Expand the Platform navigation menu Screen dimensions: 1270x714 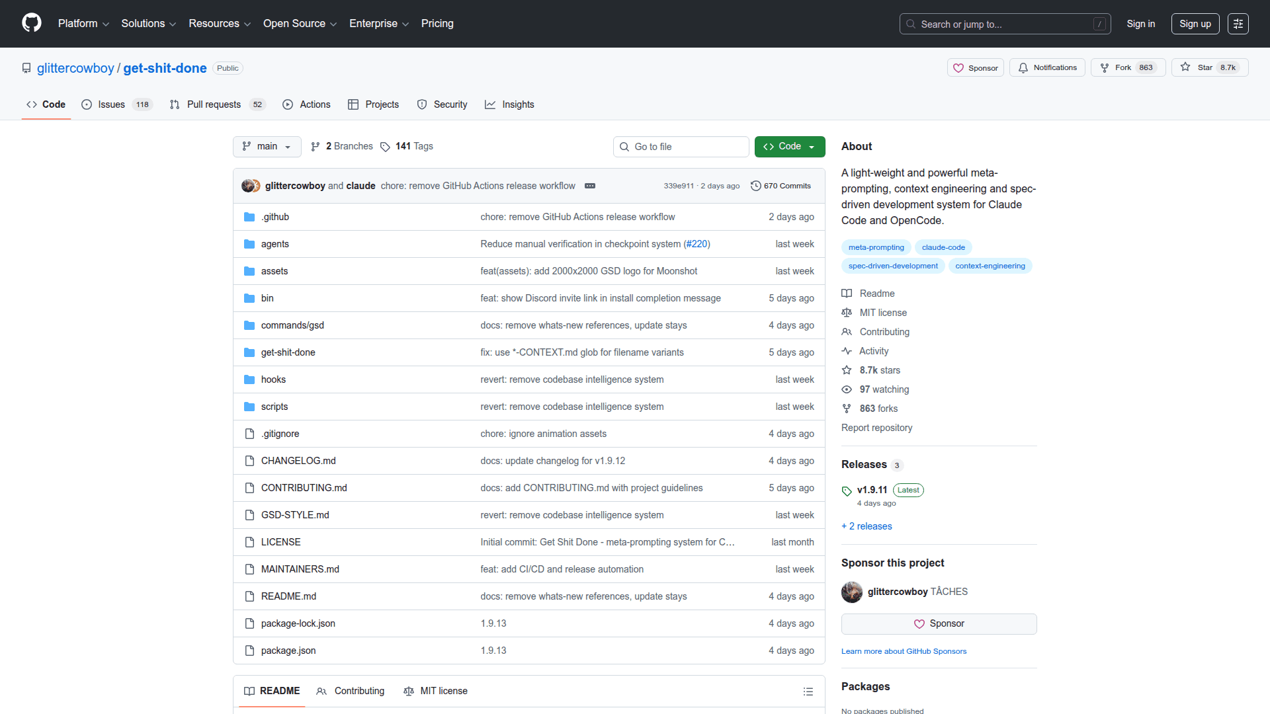coord(83,24)
